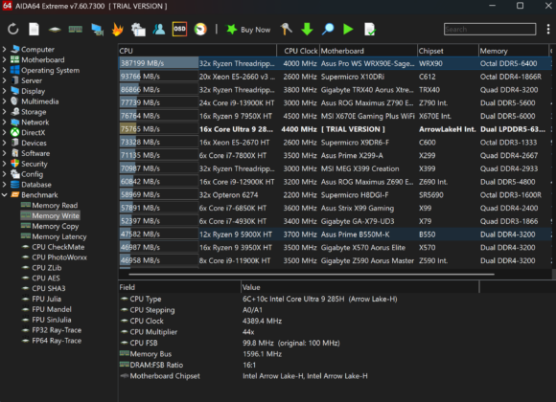Click the Buy Now button
This screenshot has height=402, width=556.
click(x=248, y=30)
